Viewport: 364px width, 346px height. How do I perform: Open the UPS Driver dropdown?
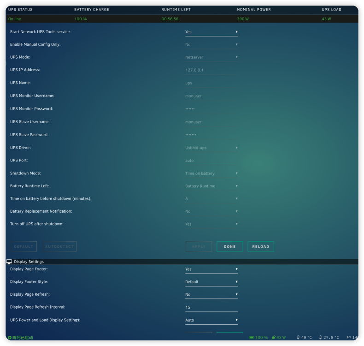coord(211,148)
